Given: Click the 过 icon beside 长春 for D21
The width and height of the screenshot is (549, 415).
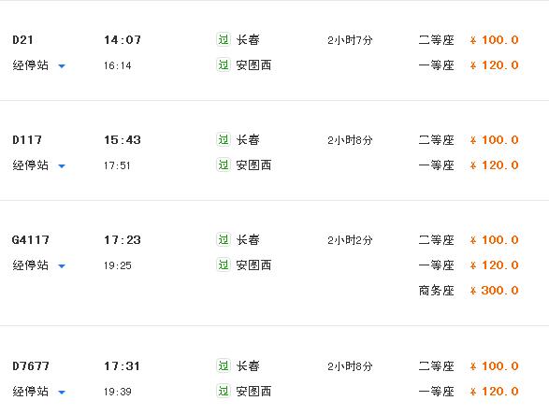Looking at the screenshot, I should [224, 39].
